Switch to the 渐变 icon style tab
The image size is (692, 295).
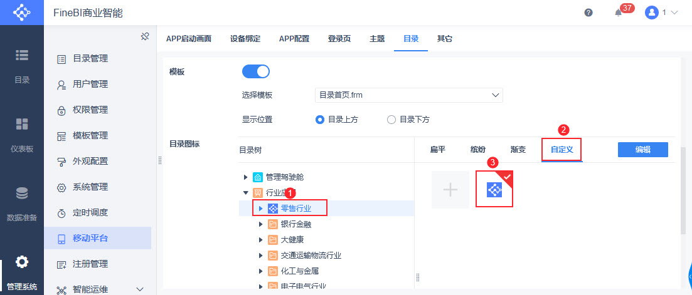click(x=518, y=150)
